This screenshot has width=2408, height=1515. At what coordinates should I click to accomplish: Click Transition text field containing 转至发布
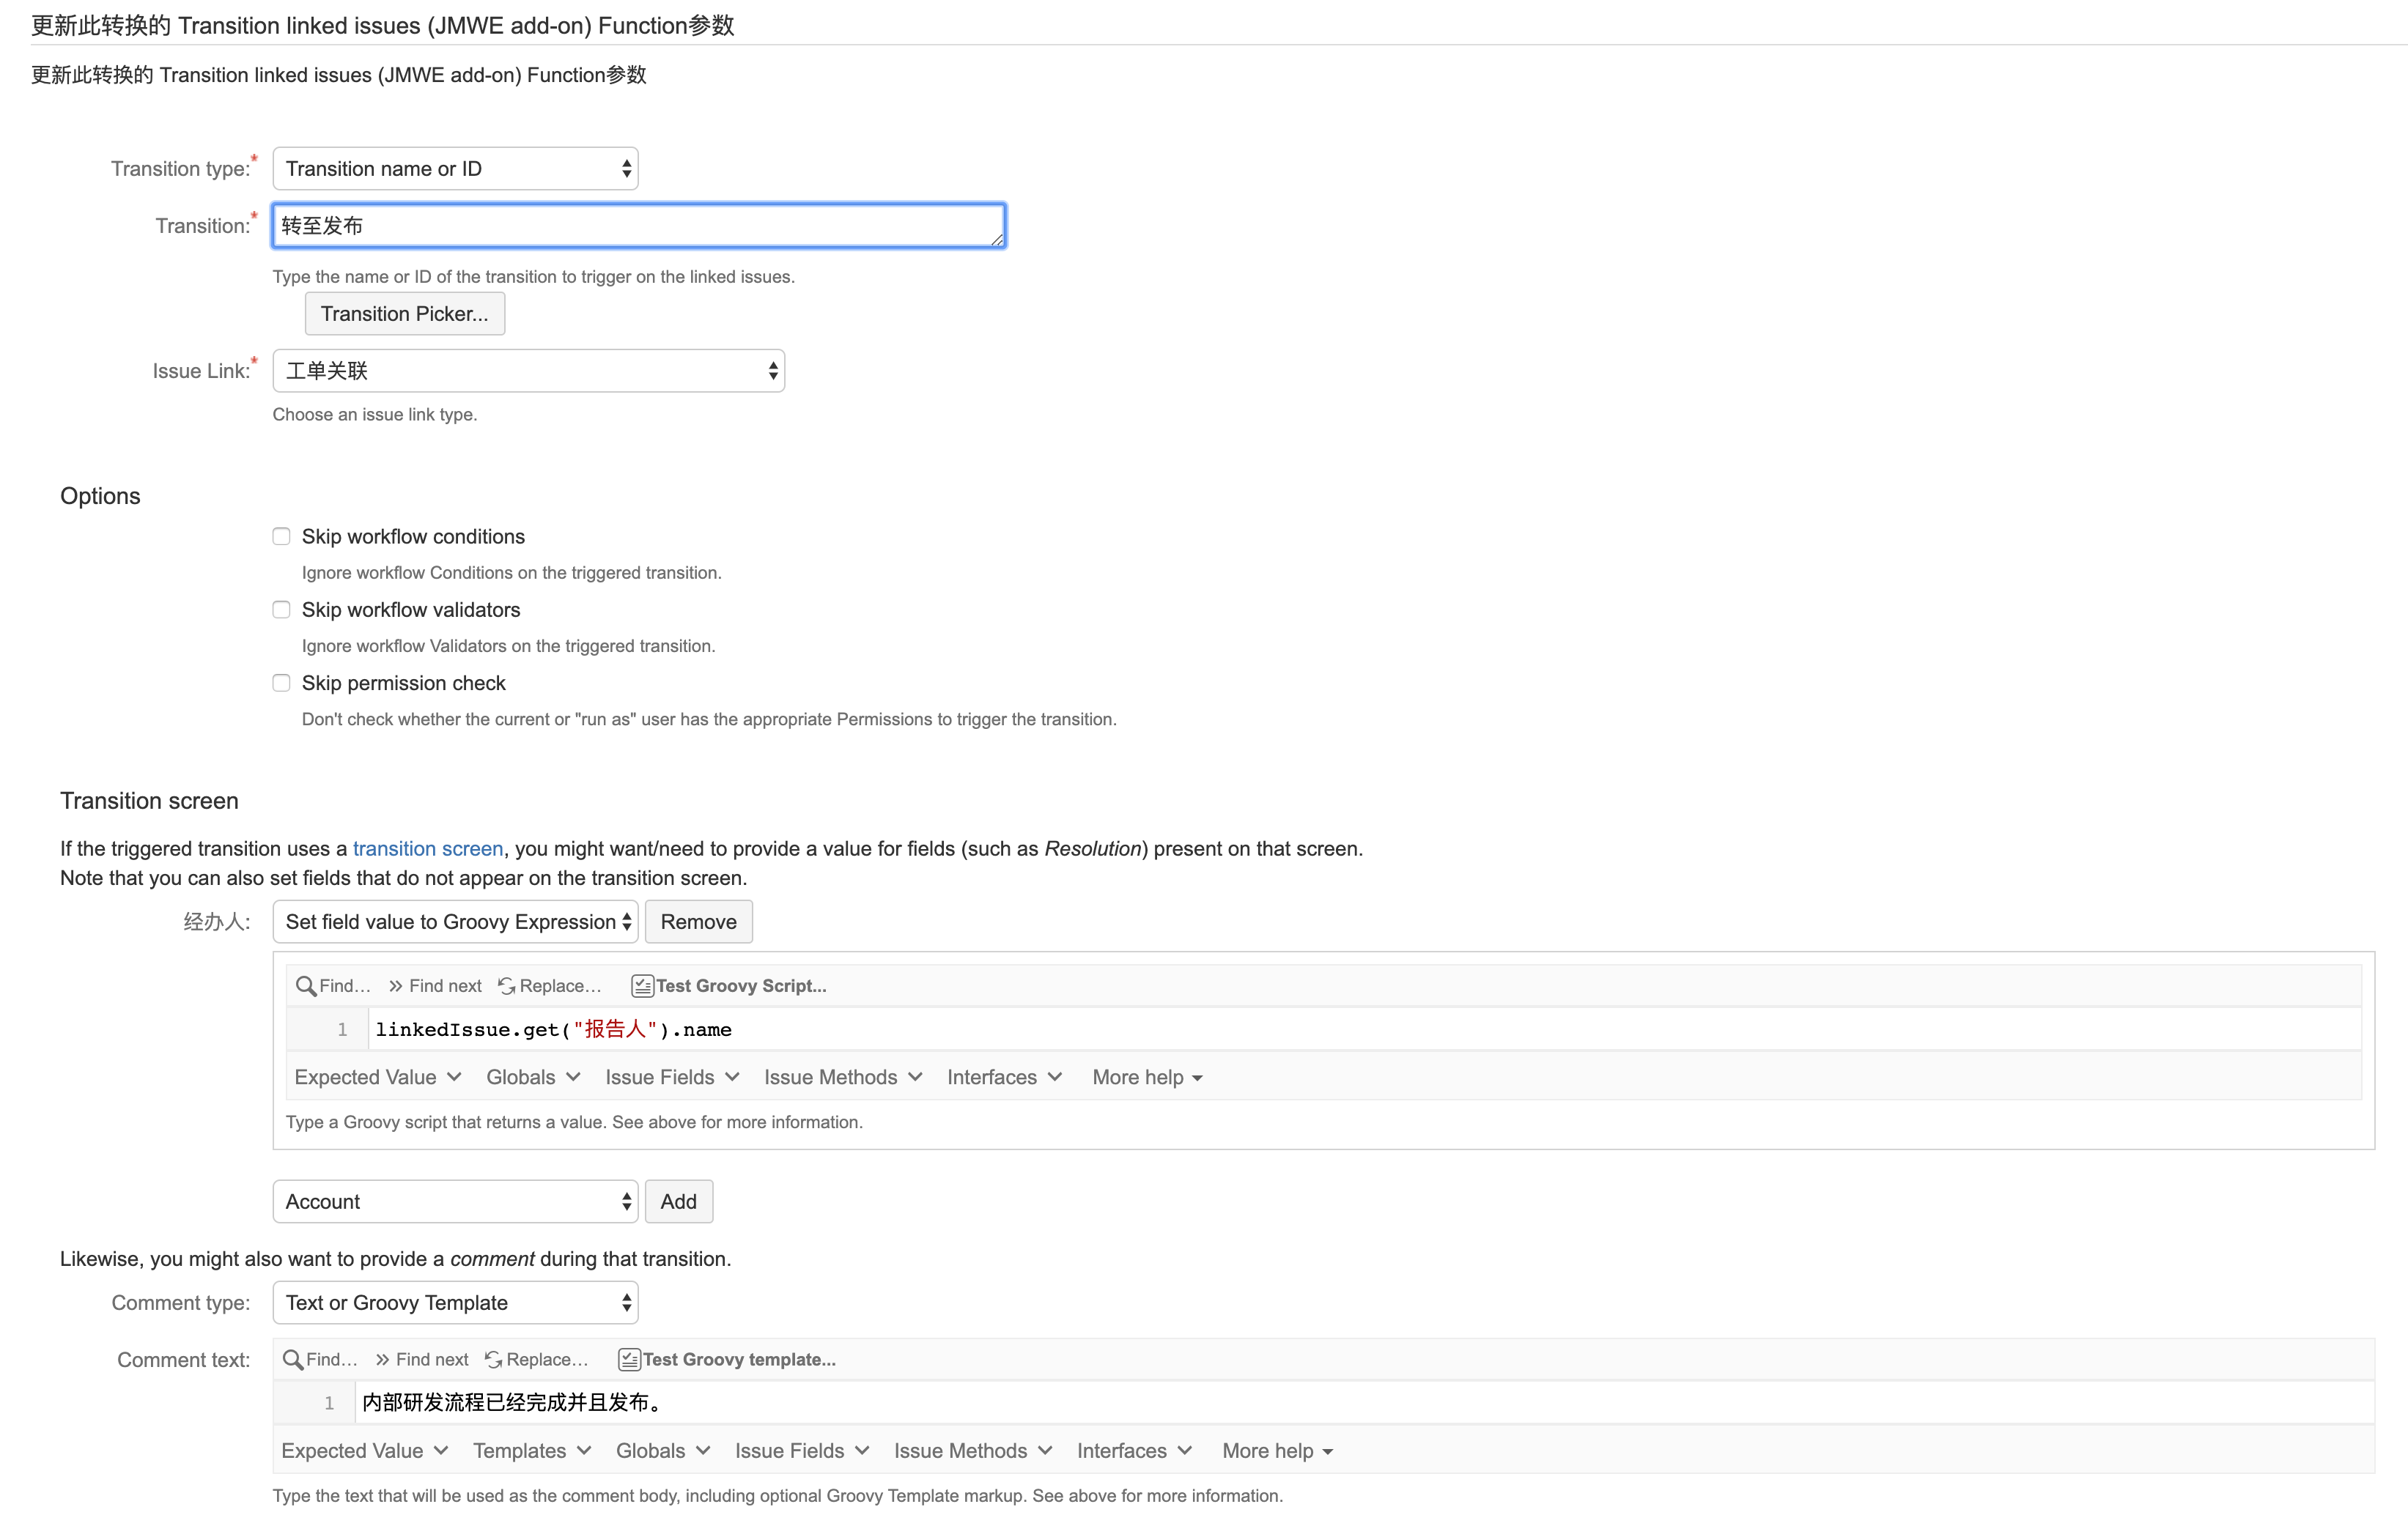tap(639, 226)
